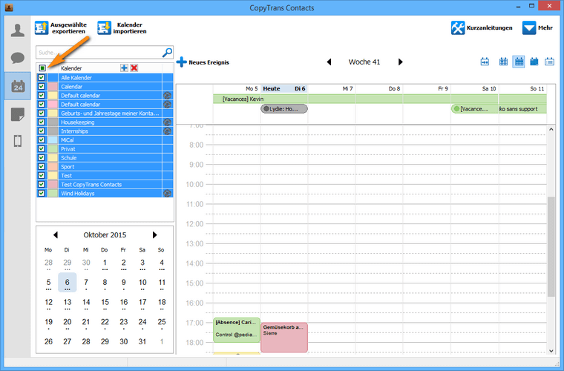Click the Heute Di 6 day header

pyautogui.click(x=284, y=88)
